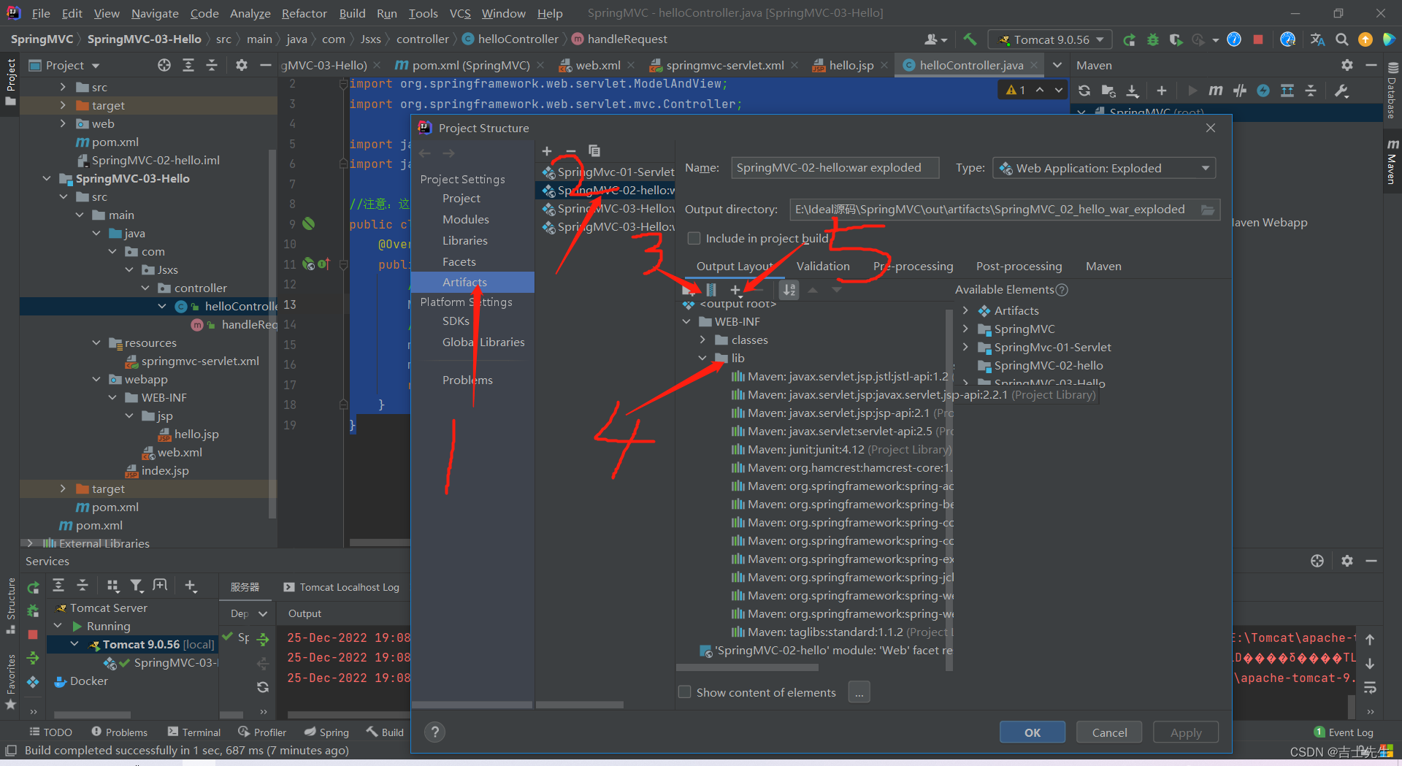Screen dimensions: 1402x766
Task: Browse output directory folder icon
Action: 1208,210
